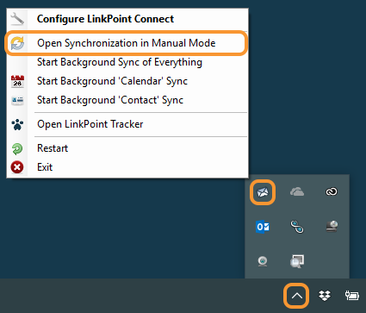This screenshot has height=313, width=366.
Task: Open the webcam tray icon
Action: pos(263,261)
